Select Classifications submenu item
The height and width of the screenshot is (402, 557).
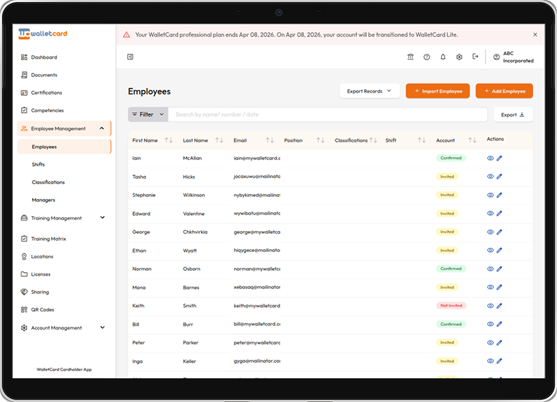coord(48,182)
